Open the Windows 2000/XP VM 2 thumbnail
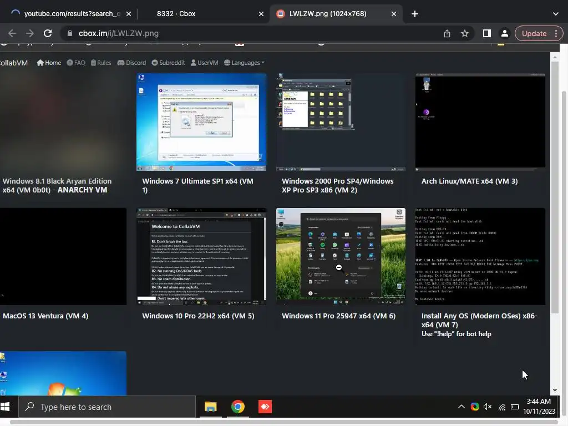568x426 pixels. (341, 122)
